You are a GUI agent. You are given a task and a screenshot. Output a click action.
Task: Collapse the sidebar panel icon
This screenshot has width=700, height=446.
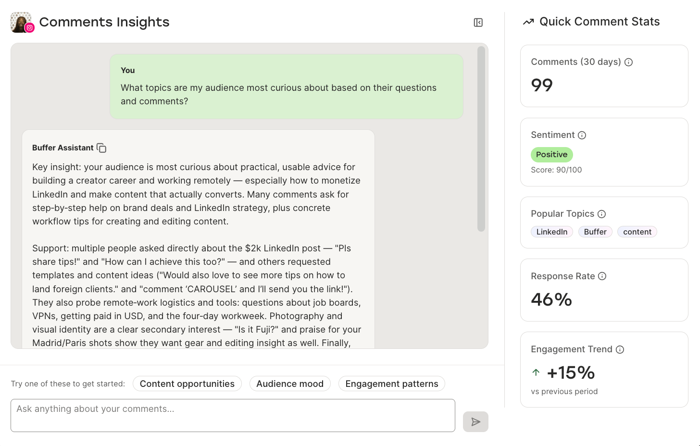(478, 23)
